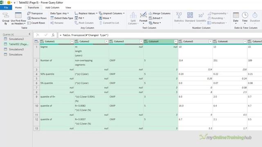Open the Rounding dropdown
This screenshot has height=147, width=262.
pyautogui.click(x=216, y=18)
